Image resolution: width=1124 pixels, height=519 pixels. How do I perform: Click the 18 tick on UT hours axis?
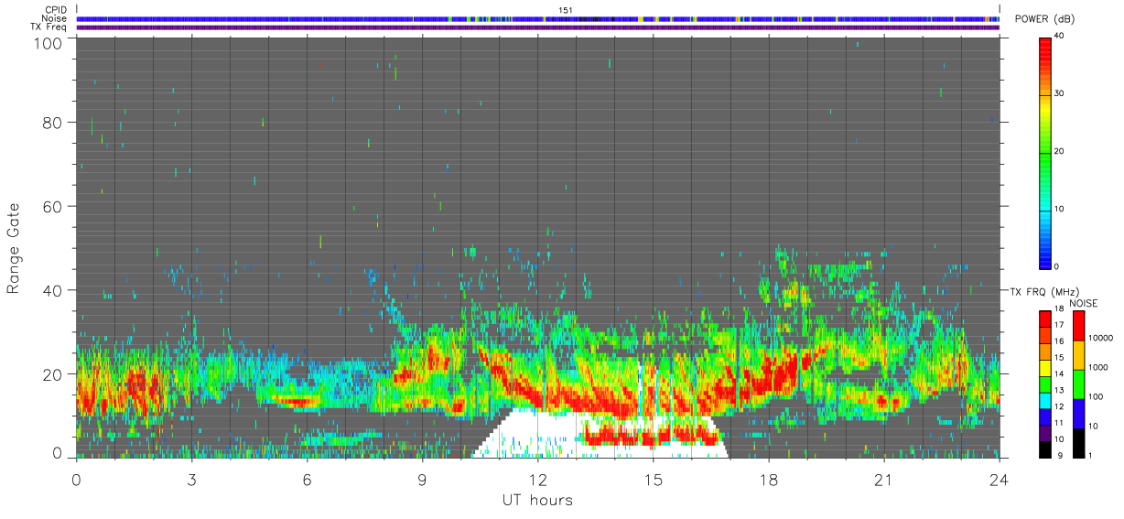pos(769,480)
